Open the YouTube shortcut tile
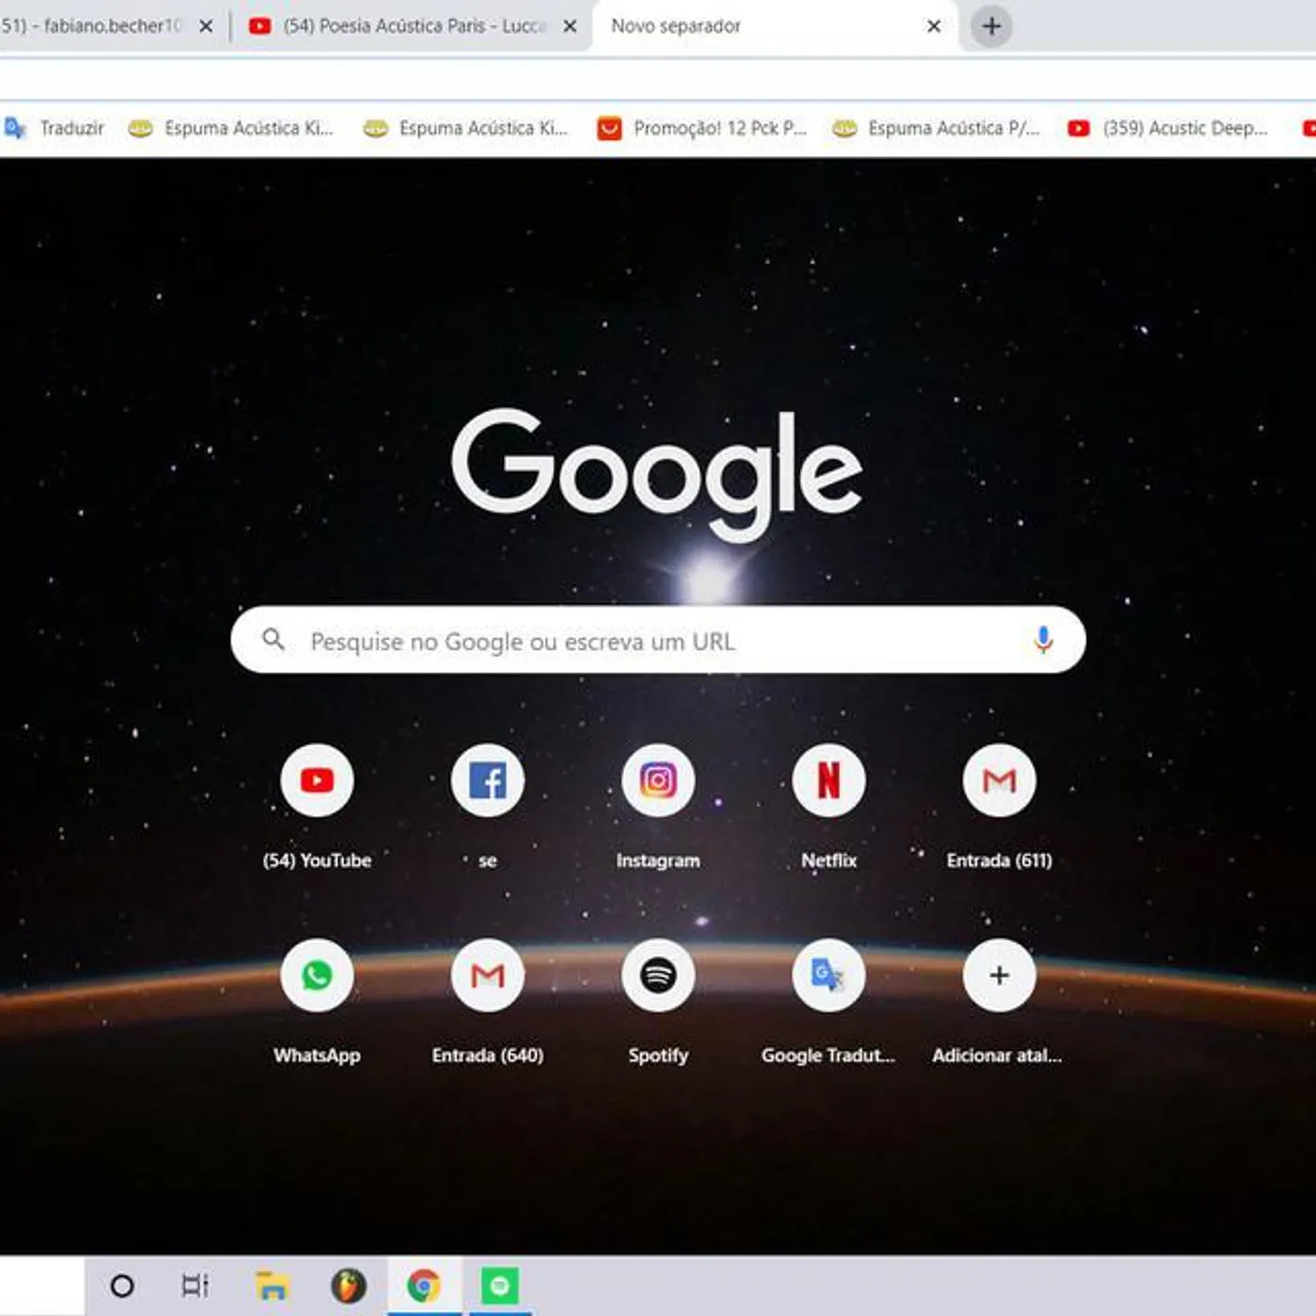Viewport: 1316px width, 1316px height. 317,780
